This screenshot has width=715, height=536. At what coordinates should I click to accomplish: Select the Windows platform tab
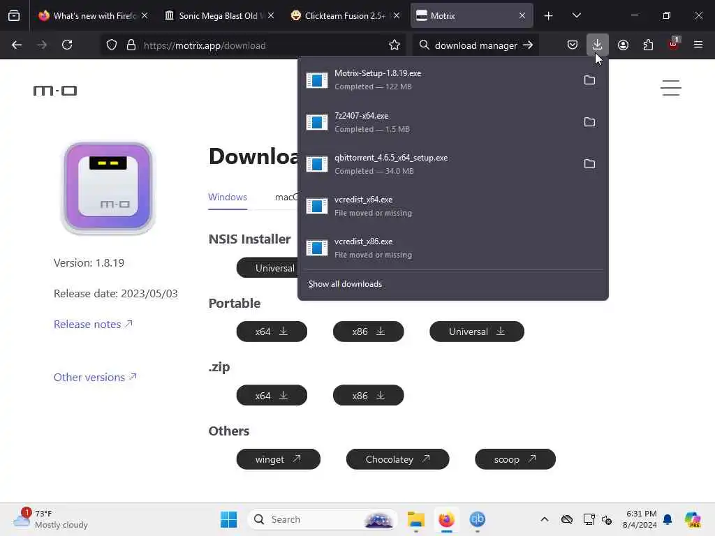(228, 198)
